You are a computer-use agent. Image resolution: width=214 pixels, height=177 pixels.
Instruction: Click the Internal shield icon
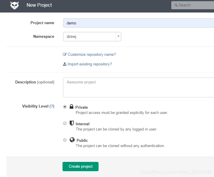click(72, 123)
